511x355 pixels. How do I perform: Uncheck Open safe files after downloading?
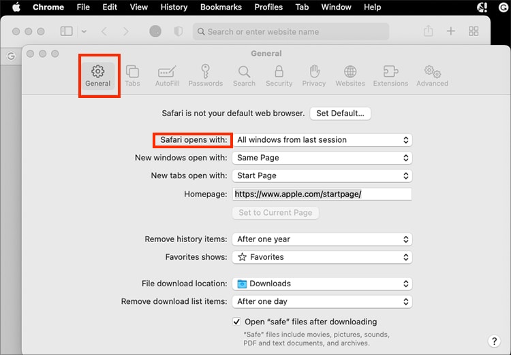236,322
